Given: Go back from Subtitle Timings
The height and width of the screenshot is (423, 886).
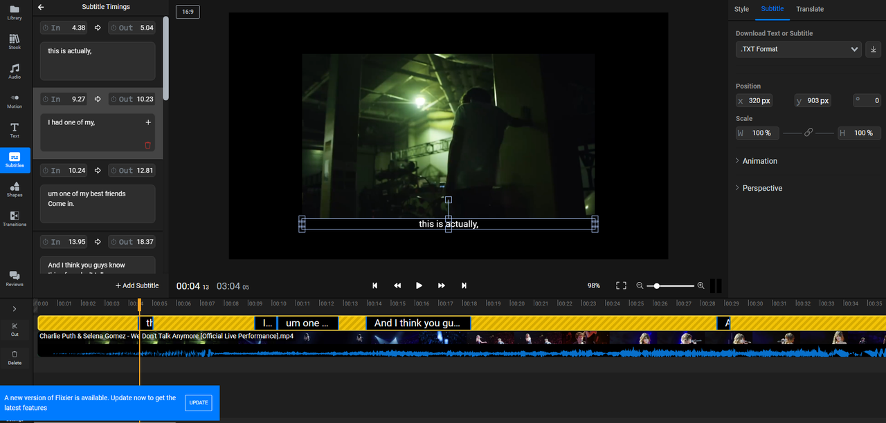Looking at the screenshot, I should pos(41,7).
